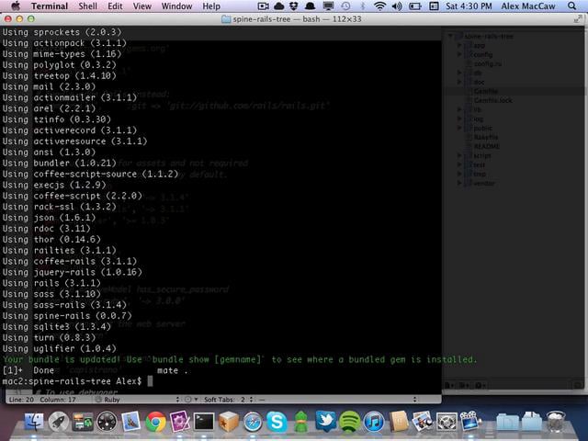The image size is (588, 441).
Task: Toggle Terminal full screen arrow button
Action: coord(578,18)
